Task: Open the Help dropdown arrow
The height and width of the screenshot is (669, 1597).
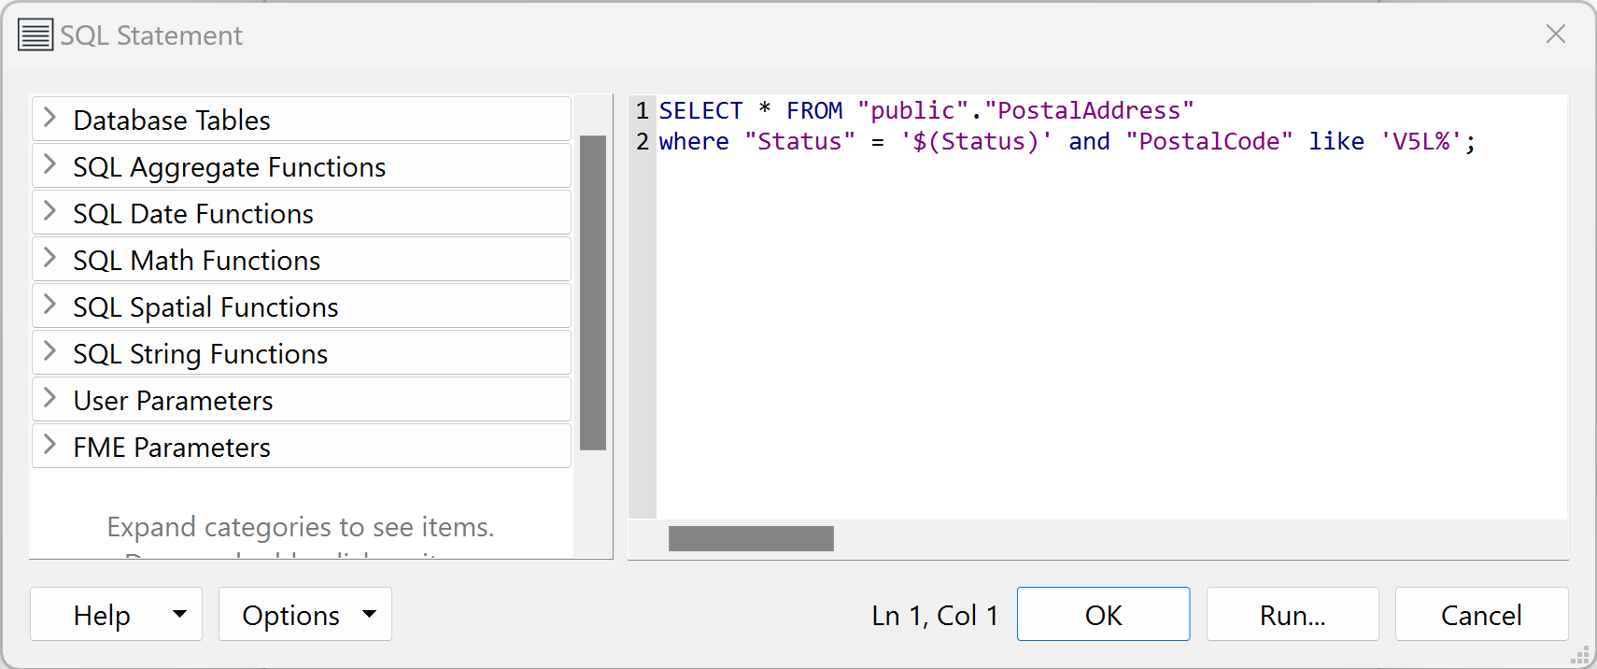Action: click(180, 614)
